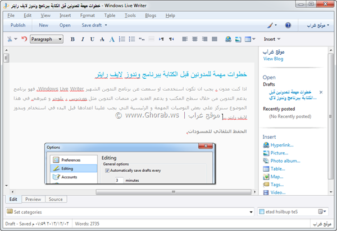Click the editor's vertical scrollbar grip
The height and width of the screenshot is (231, 337).
coord(6,58)
